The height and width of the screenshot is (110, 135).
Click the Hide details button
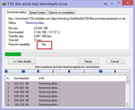click(22, 61)
